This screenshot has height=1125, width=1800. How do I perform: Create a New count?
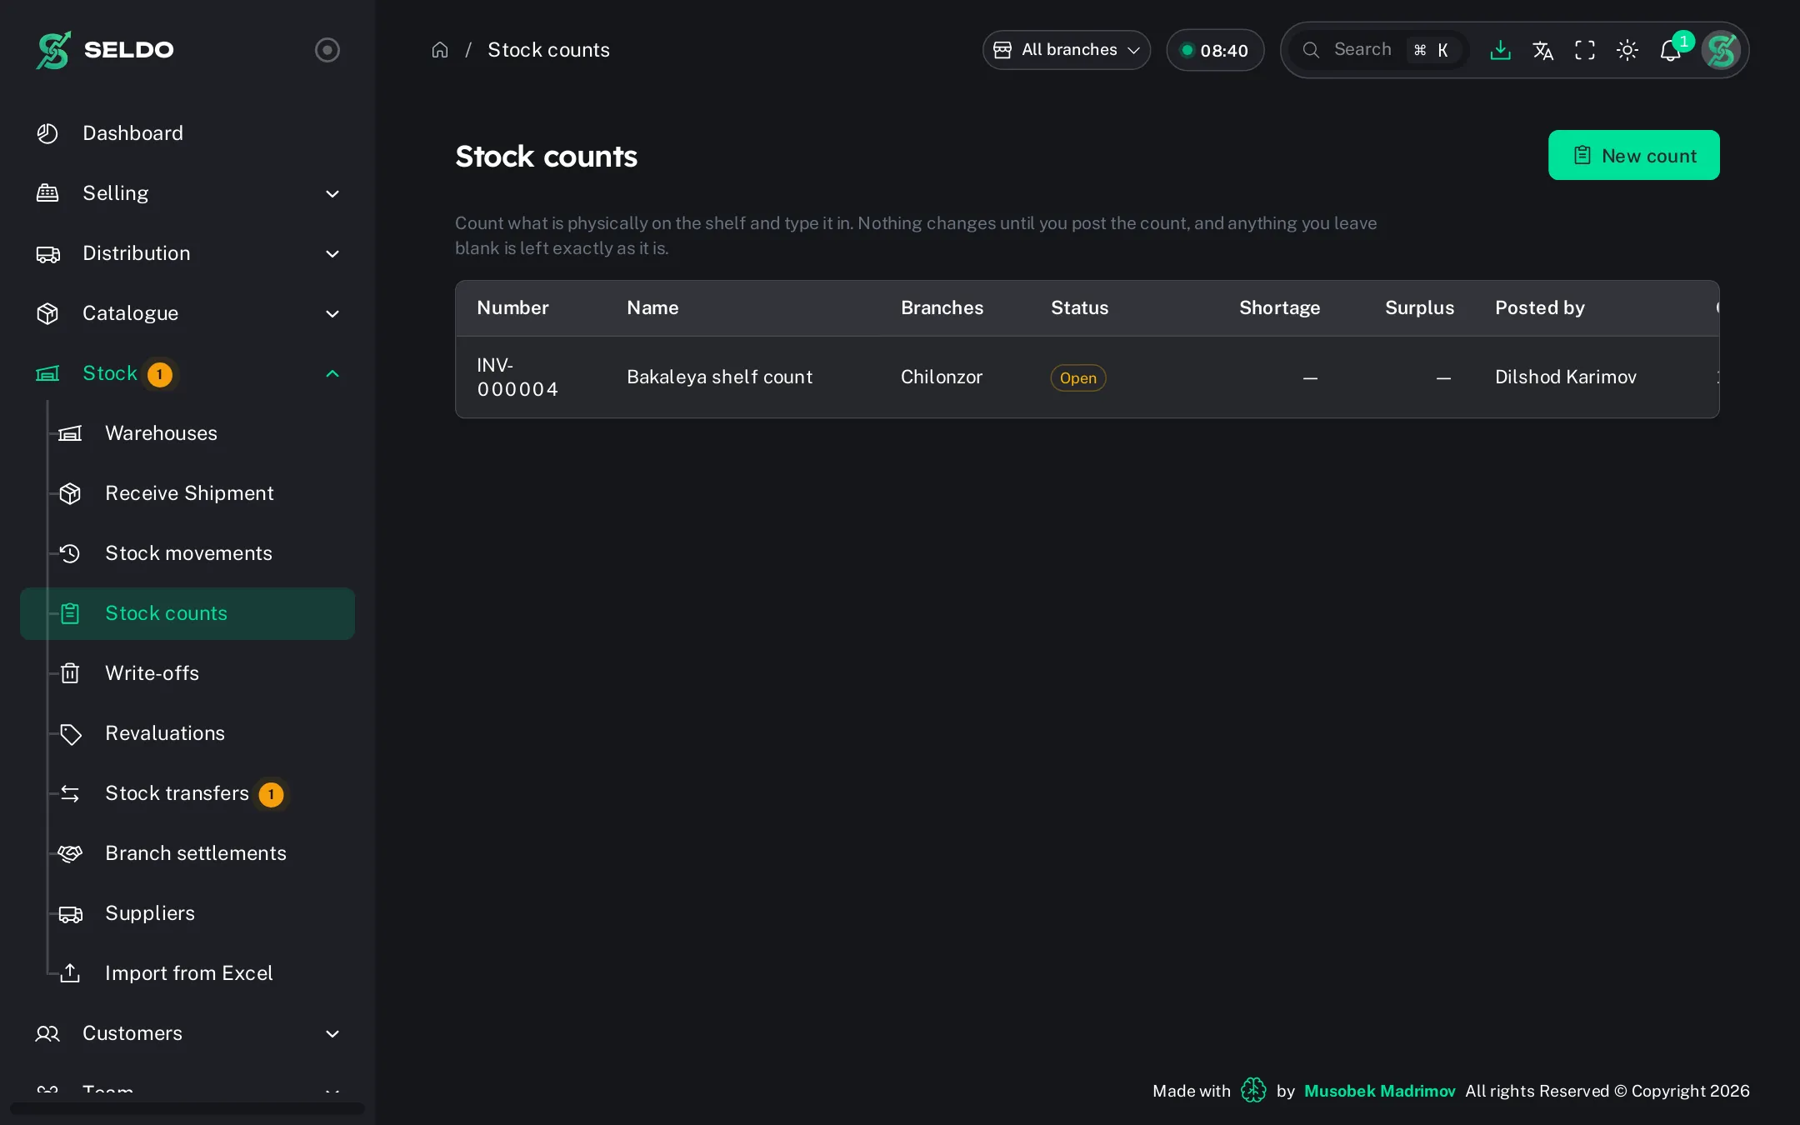tap(1633, 155)
